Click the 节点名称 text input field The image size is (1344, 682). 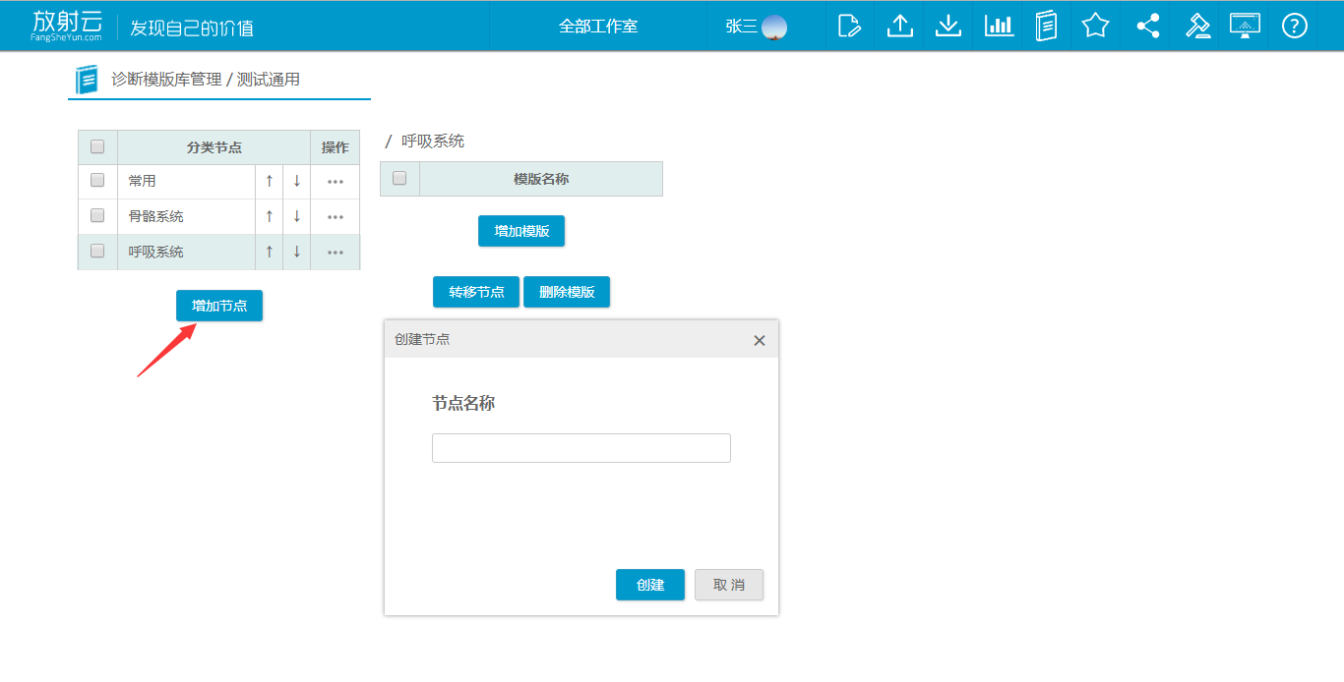click(x=580, y=448)
